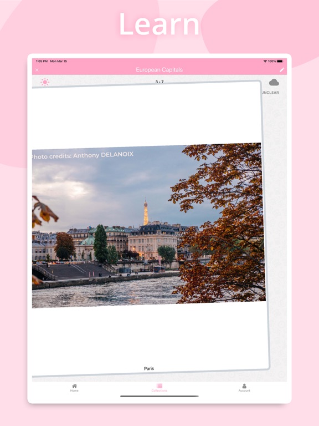This screenshot has height=426, width=319.
Task: Click the "European Capitals" title
Action: pos(159,70)
